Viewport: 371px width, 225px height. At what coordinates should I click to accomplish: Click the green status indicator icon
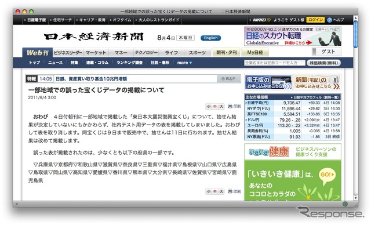click(x=345, y=204)
